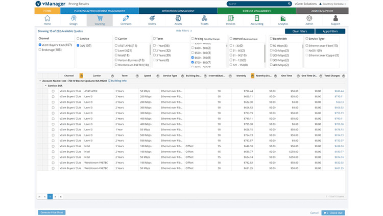Open the Tickets icon
383x216 pixels.
click(x=204, y=18)
